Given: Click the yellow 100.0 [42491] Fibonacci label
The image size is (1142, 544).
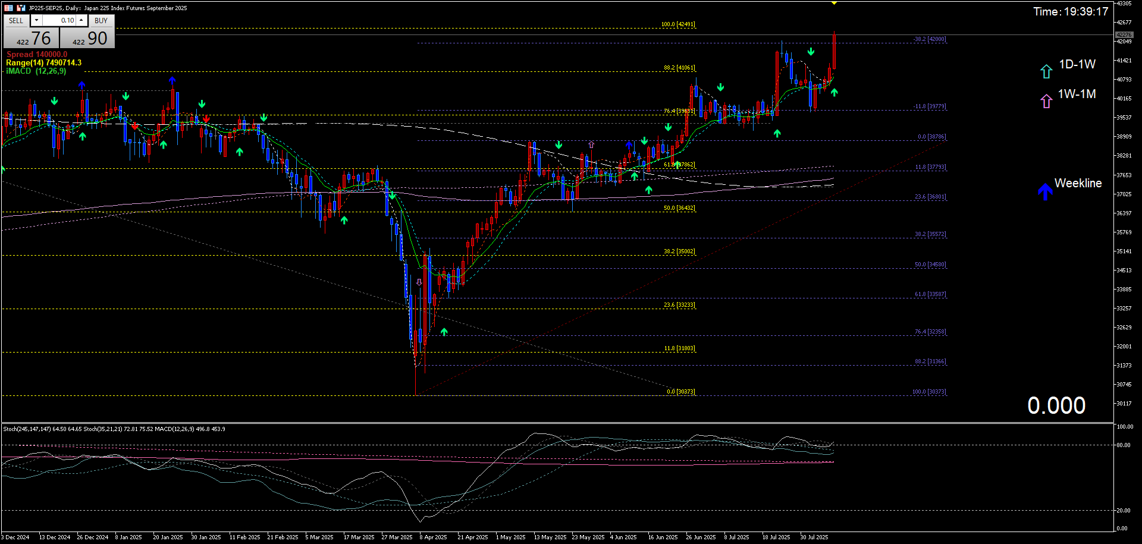Looking at the screenshot, I should [677, 24].
